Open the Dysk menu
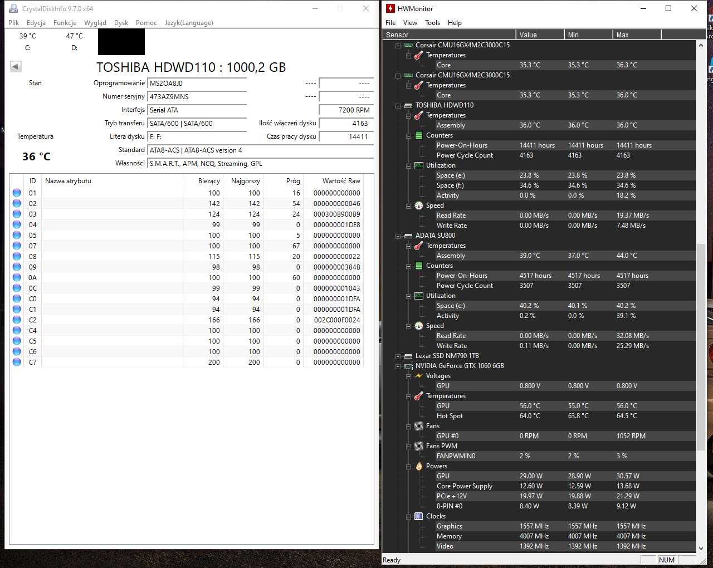 121,23
